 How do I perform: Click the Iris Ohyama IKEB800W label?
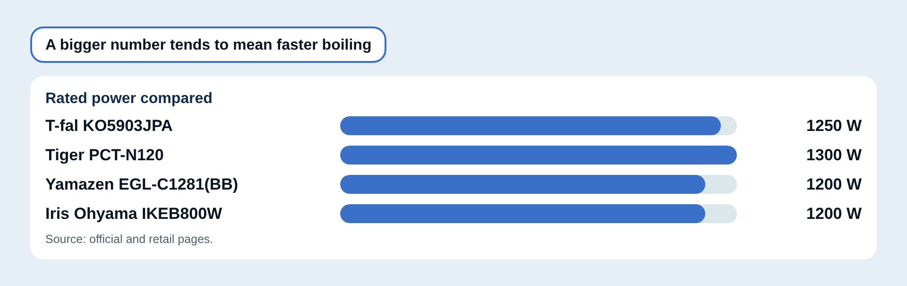[134, 214]
